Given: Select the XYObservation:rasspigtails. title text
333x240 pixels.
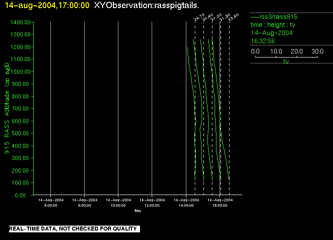Looking at the screenshot, I should pos(146,5).
